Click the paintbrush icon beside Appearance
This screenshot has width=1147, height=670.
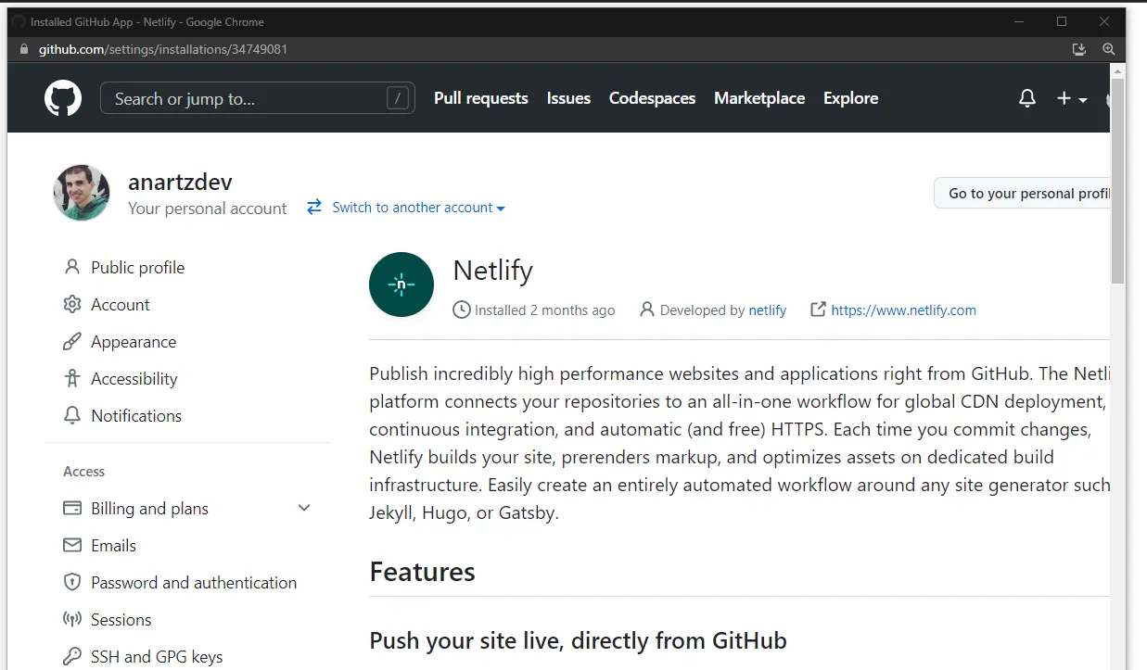[x=71, y=341]
